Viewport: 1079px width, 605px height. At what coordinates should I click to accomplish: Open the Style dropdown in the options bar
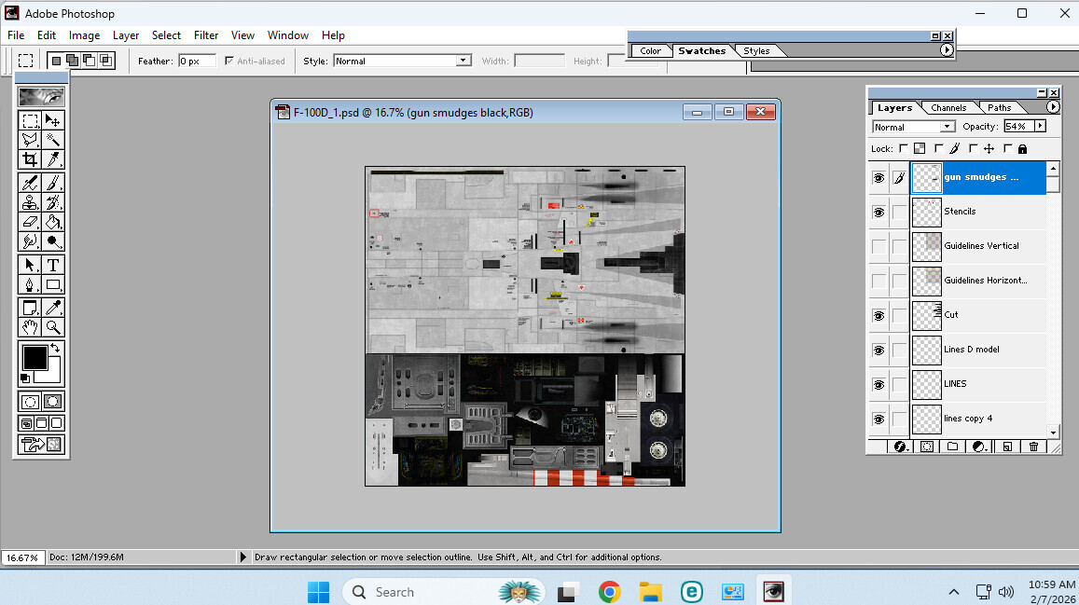(463, 60)
